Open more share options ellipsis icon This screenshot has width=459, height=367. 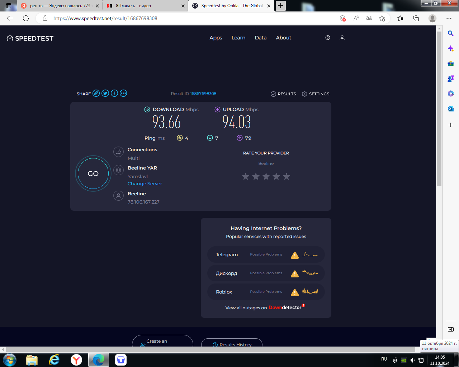click(x=123, y=93)
